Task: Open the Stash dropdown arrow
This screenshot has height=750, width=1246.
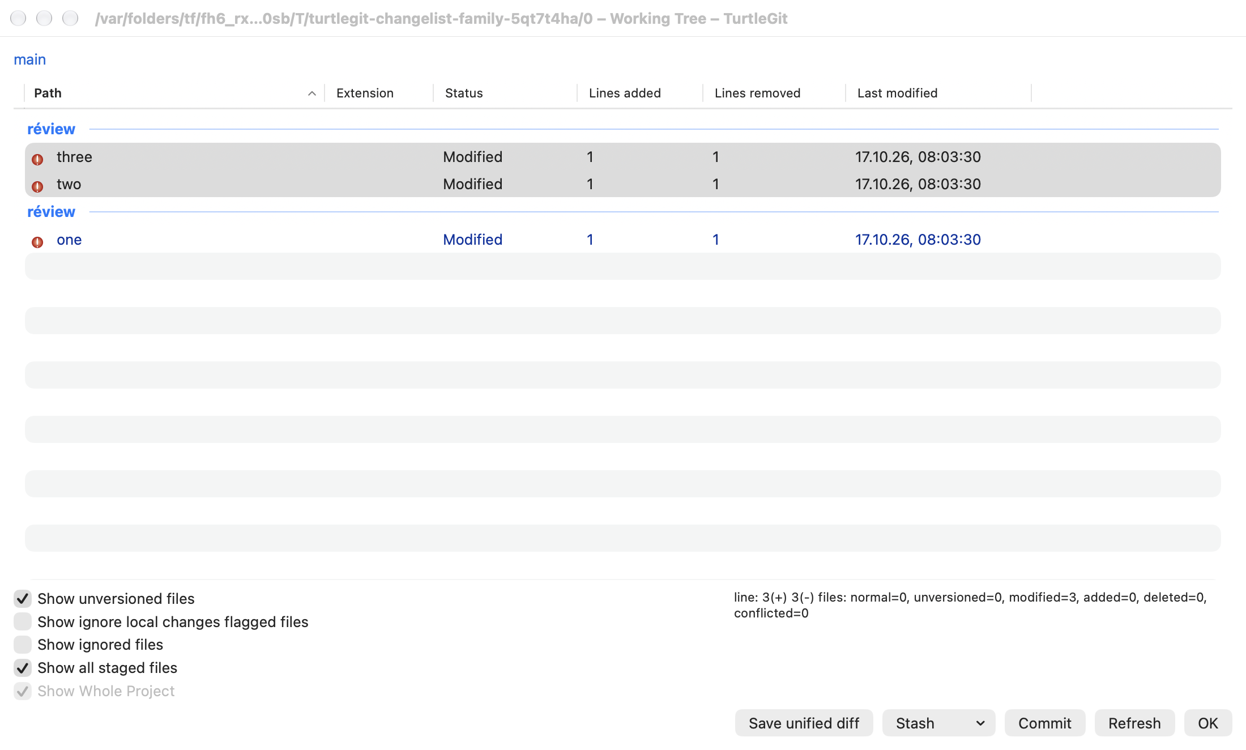Action: 980,723
